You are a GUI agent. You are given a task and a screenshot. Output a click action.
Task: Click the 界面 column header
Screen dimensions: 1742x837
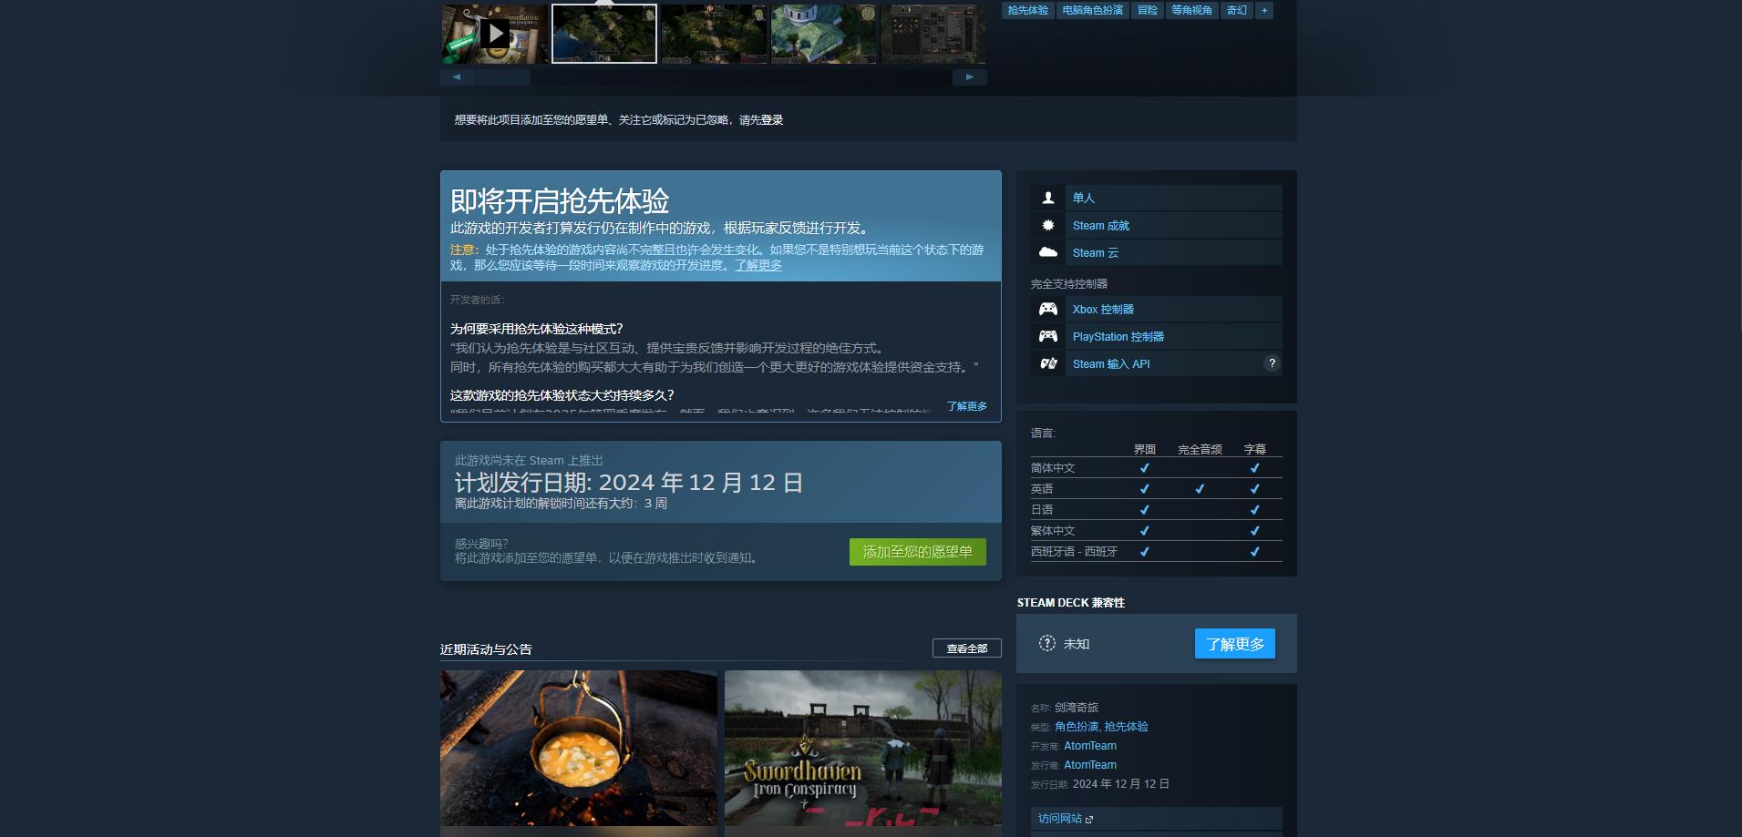[x=1145, y=449]
